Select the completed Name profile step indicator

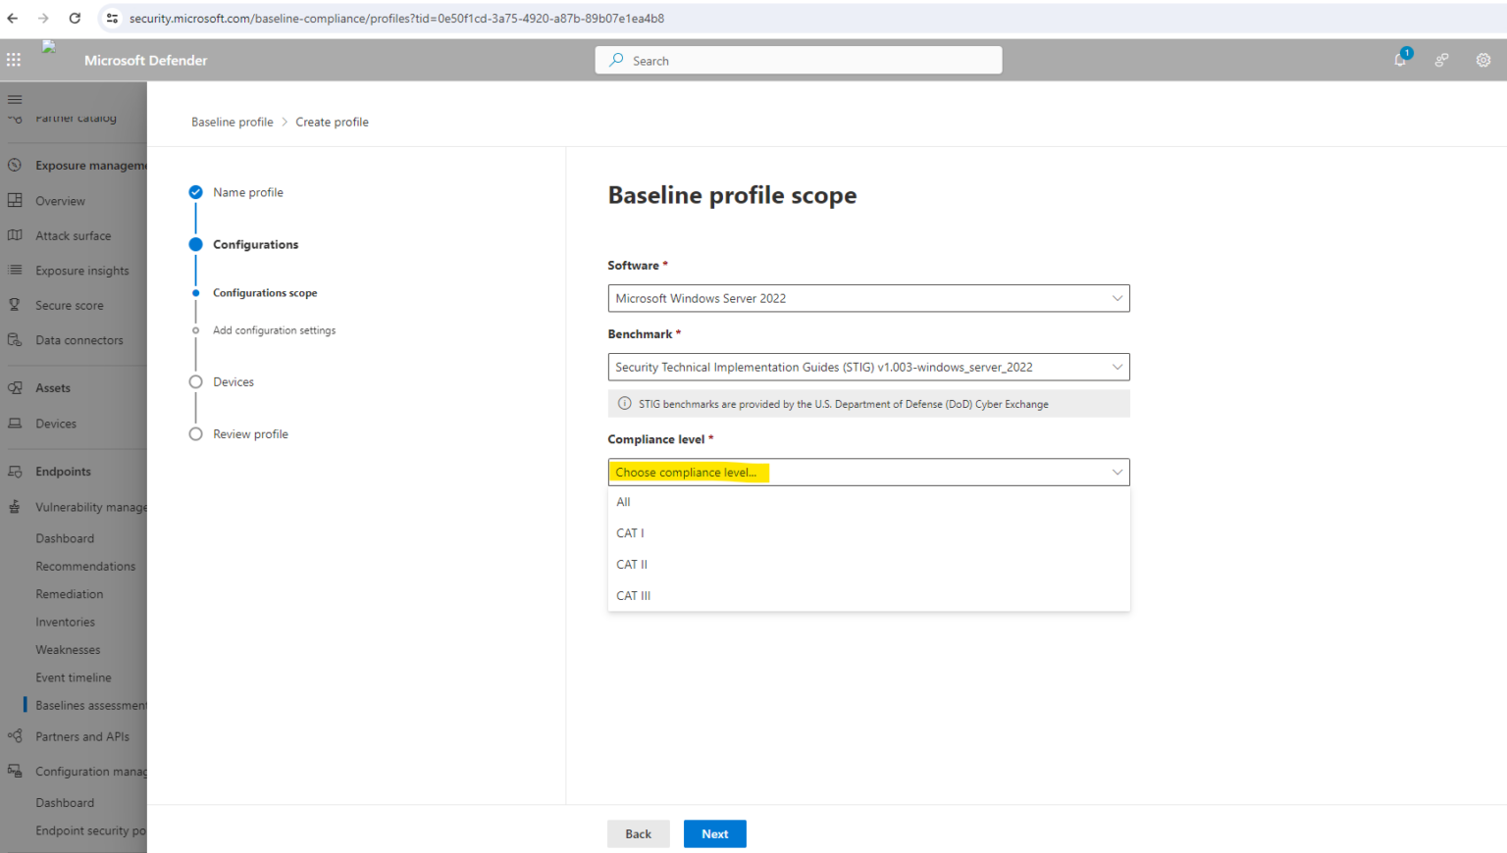[x=195, y=192]
